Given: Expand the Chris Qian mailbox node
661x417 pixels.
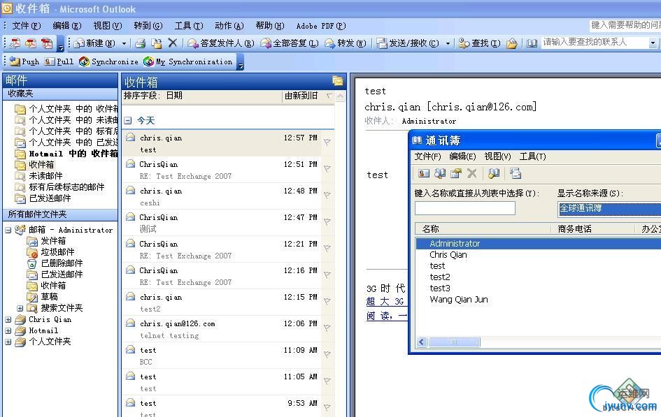Looking at the screenshot, I should [x=8, y=320].
